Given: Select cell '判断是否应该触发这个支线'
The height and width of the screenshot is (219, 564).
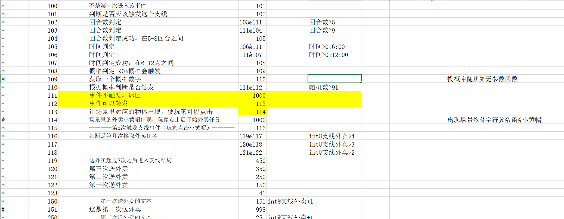Looking at the screenshot, I should (x=163, y=14).
